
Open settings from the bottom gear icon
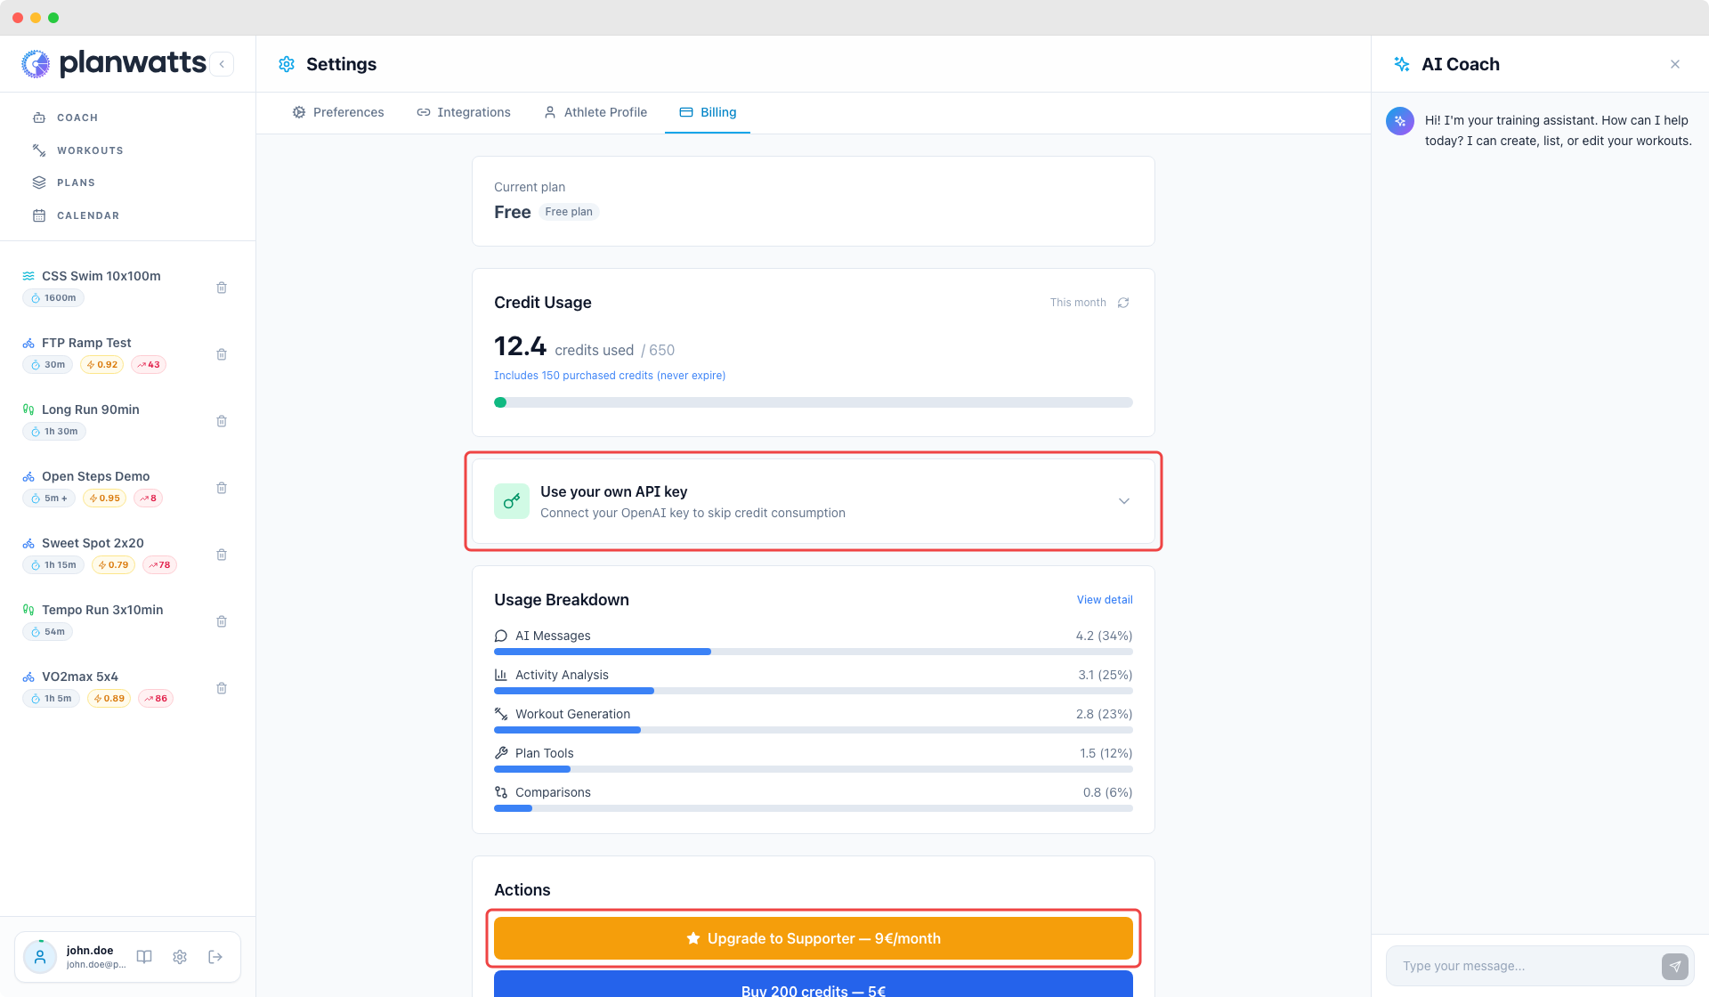click(180, 957)
